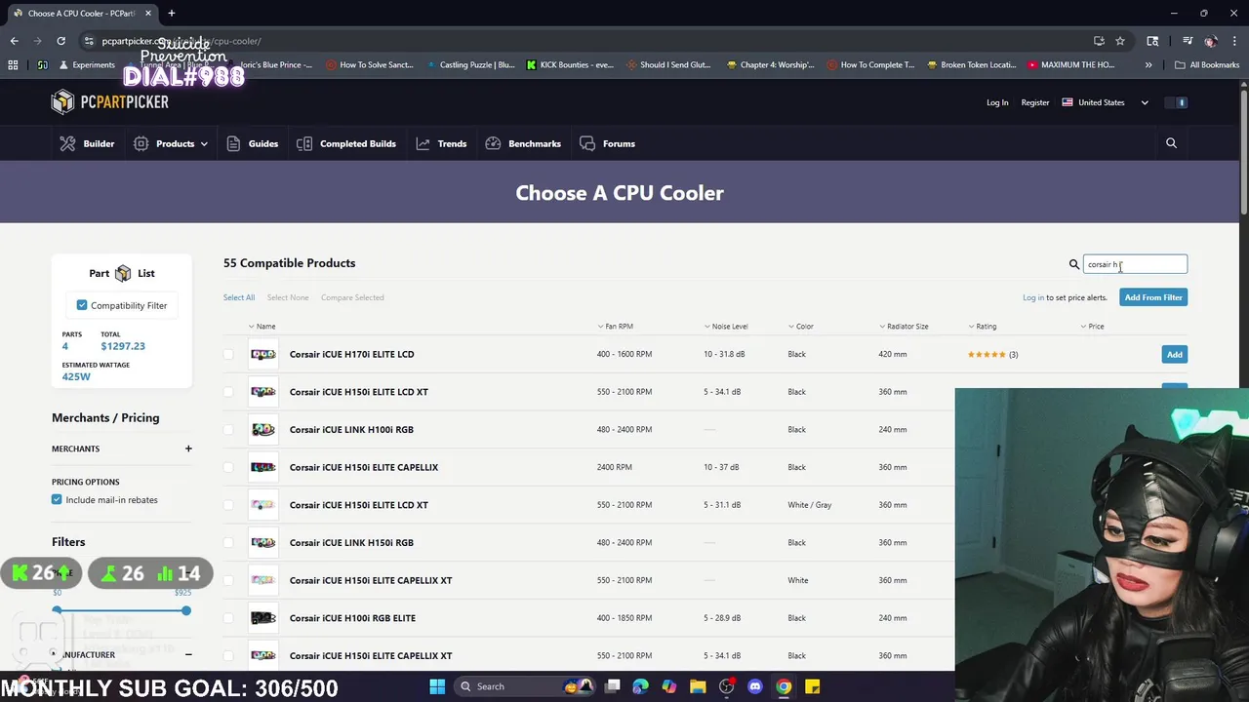Bookmark this page with star icon
Viewport: 1249px width, 702px height.
point(1120,41)
